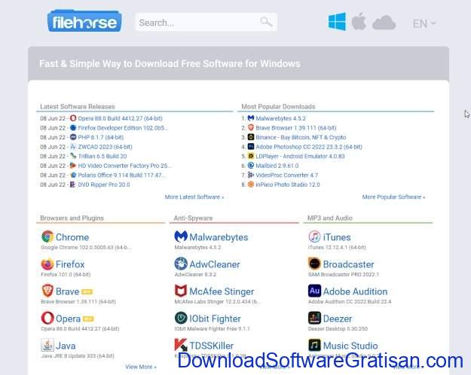Open Malwarebytes 4.5.2 popular download link
This screenshot has width=471, height=375.
(x=280, y=118)
